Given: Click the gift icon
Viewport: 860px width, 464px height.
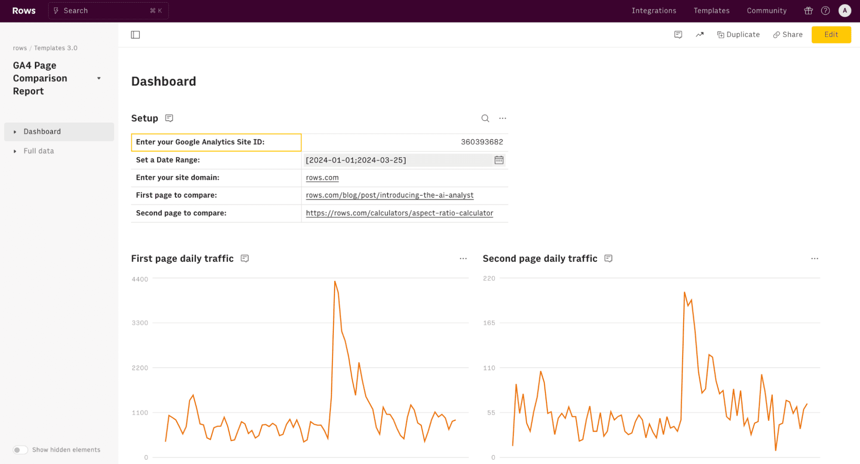Looking at the screenshot, I should (808, 11).
